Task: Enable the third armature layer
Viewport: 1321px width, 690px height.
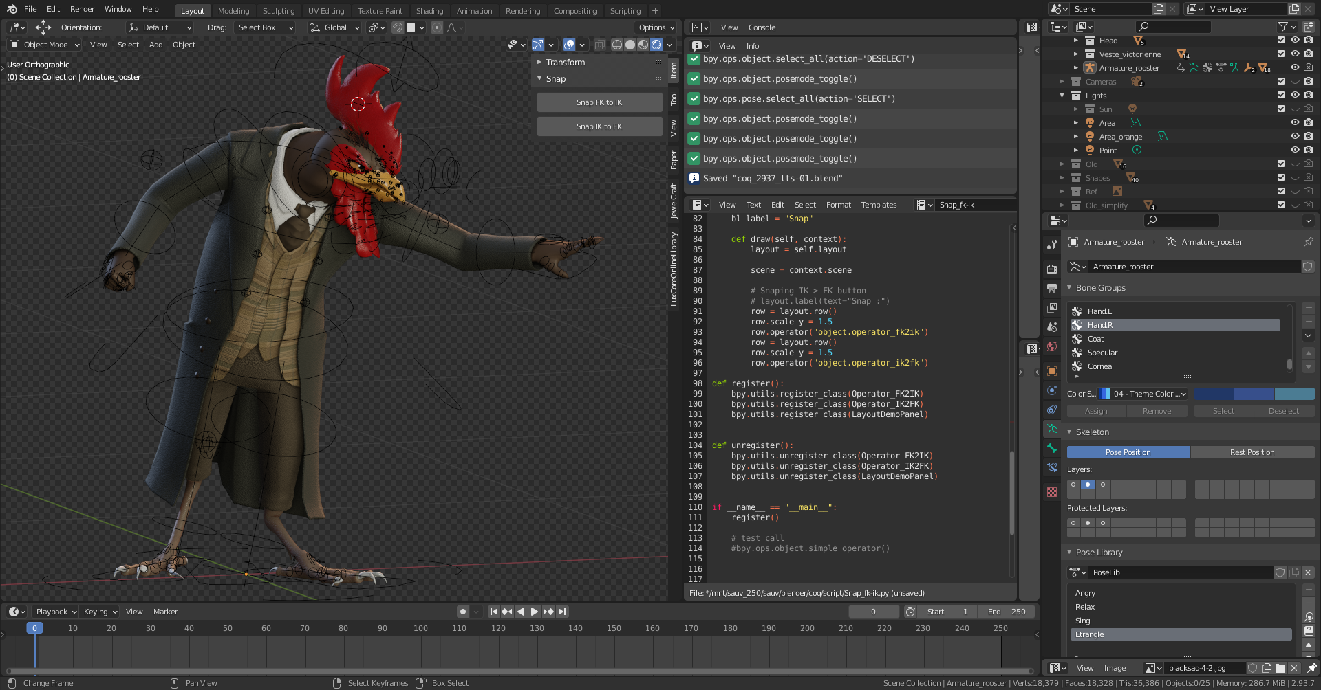Action: [x=1103, y=485]
